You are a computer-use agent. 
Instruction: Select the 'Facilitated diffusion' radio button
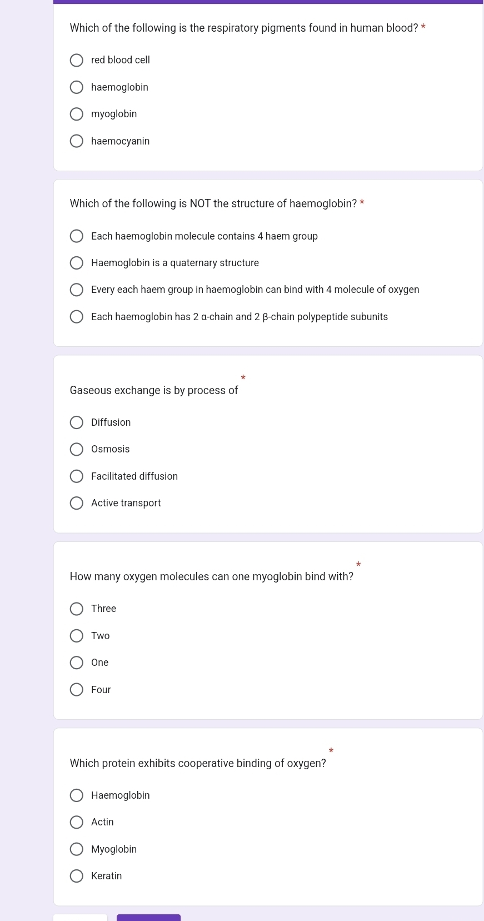[77, 476]
